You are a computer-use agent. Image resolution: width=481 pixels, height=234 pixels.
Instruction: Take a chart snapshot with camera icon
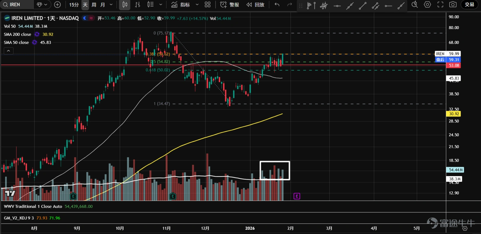(453, 4)
